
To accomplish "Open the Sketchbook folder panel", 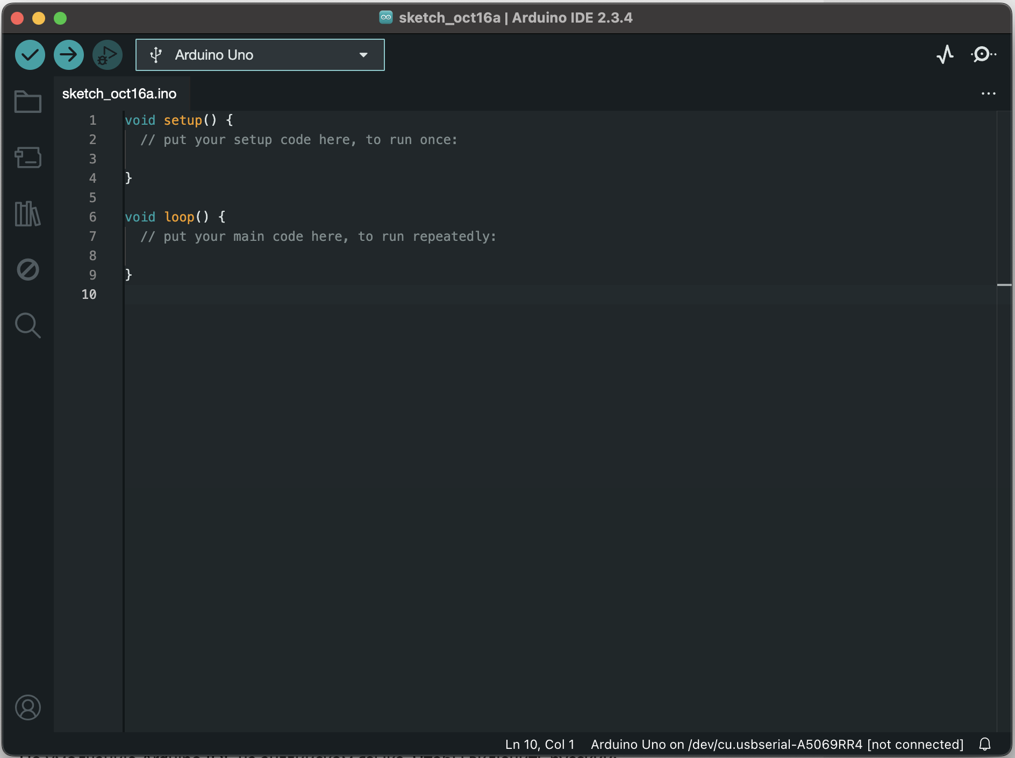I will [x=28, y=102].
